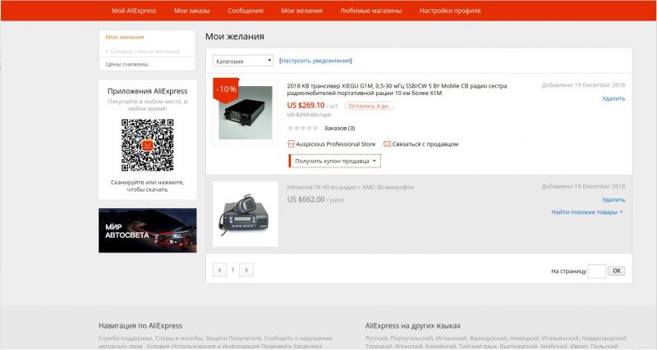Click the AliExpress app QR code

point(148,145)
